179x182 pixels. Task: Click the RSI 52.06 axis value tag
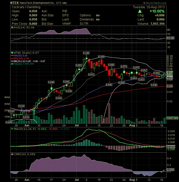pyautogui.click(x=170, y=38)
